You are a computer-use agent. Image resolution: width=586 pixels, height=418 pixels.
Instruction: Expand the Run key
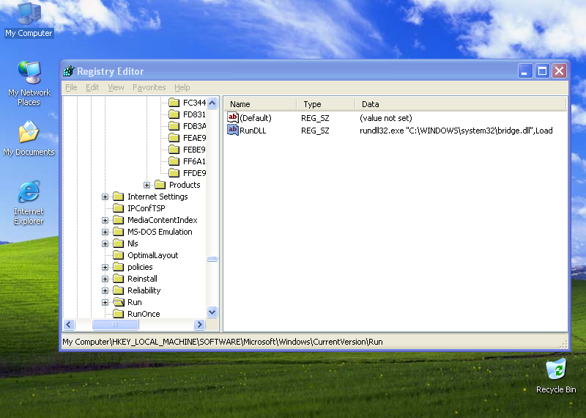click(105, 302)
